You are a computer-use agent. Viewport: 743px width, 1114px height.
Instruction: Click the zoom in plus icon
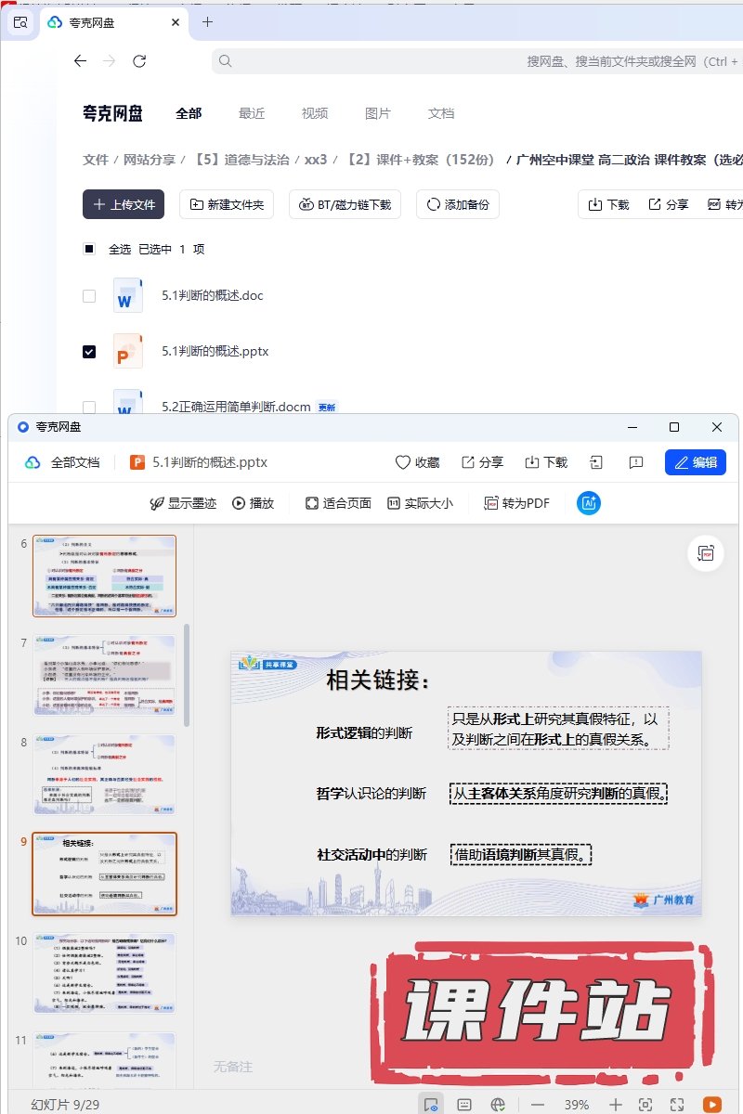(615, 1104)
